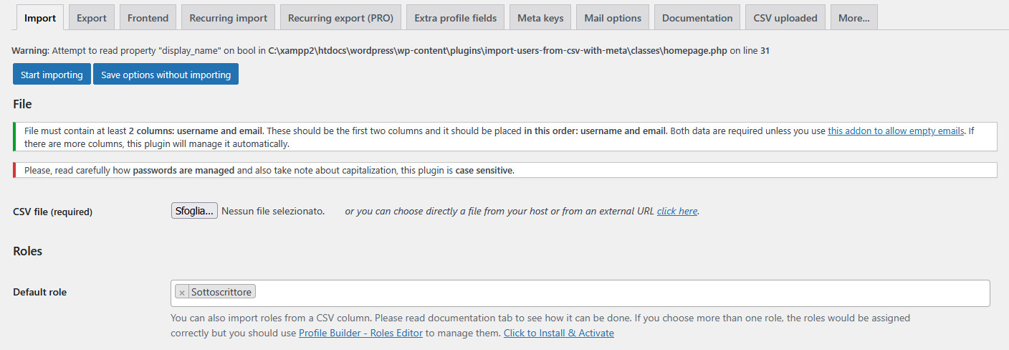Click the 'Nessun file selezionato.' text
The image size is (1009, 350).
tap(273, 212)
